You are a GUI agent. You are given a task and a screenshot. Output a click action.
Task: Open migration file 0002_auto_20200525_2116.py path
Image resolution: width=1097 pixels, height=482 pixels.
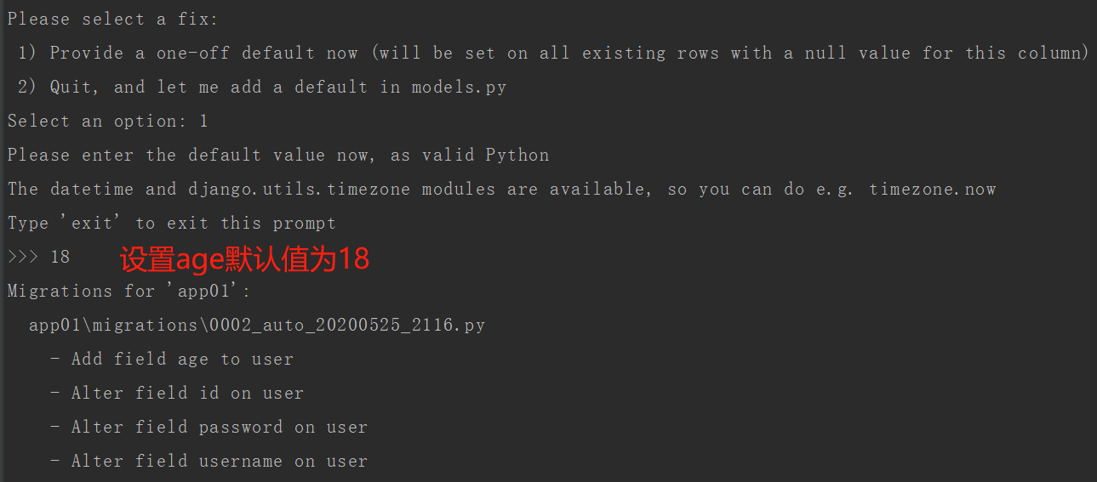(257, 325)
